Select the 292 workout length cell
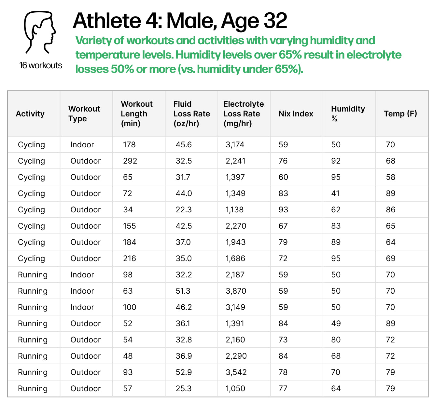Image resolution: width=433 pixels, height=400 pixels. [130, 161]
